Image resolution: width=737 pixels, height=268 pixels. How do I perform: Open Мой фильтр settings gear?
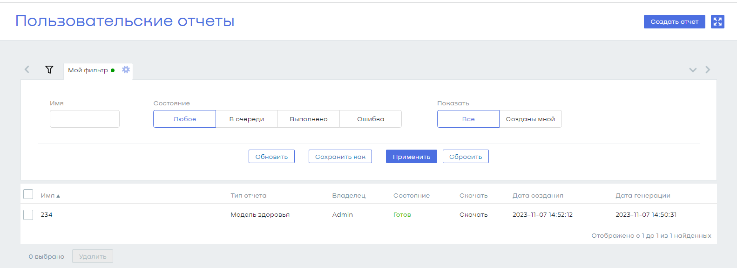(126, 69)
